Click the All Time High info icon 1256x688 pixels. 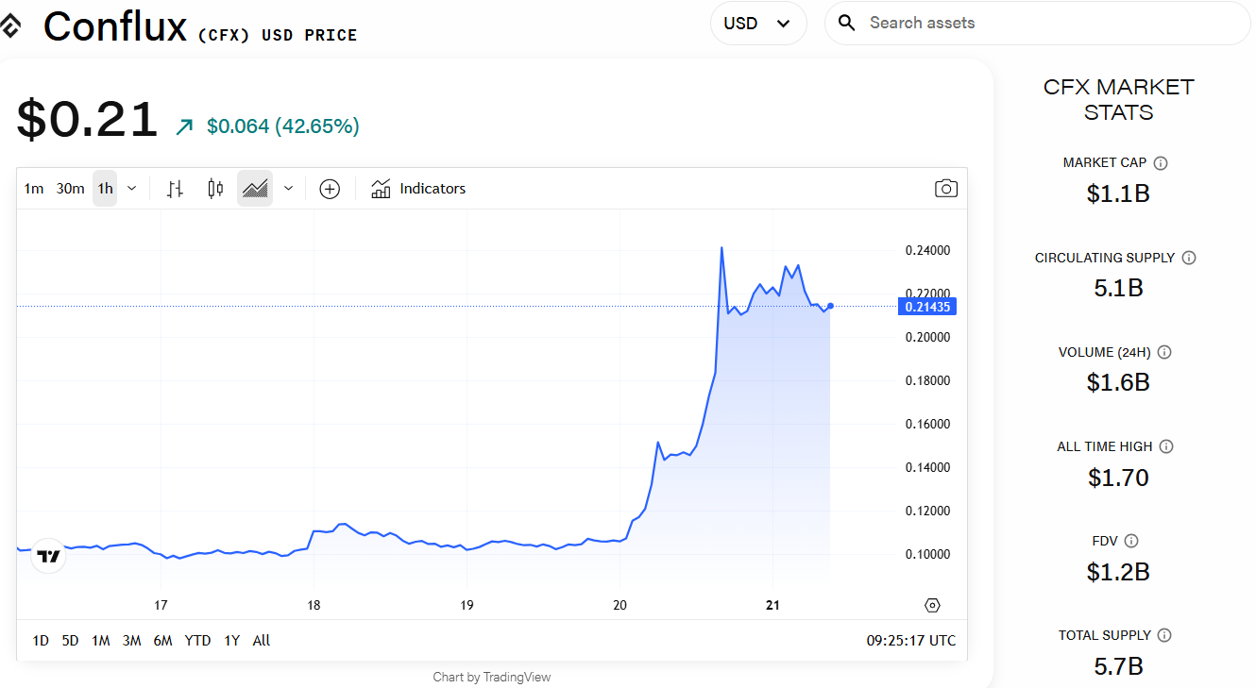pyautogui.click(x=1166, y=446)
